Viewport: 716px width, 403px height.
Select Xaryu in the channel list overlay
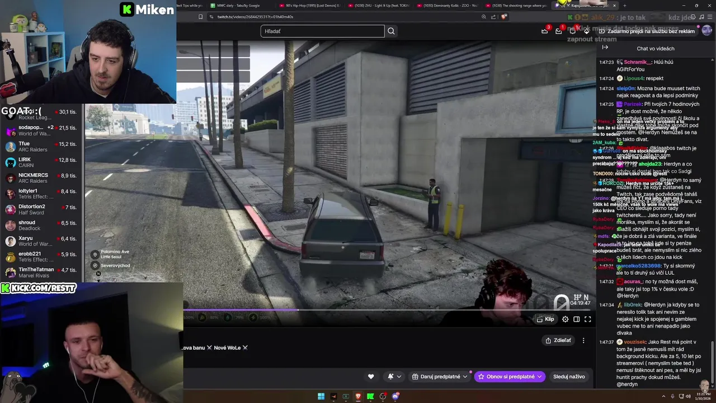(42, 241)
